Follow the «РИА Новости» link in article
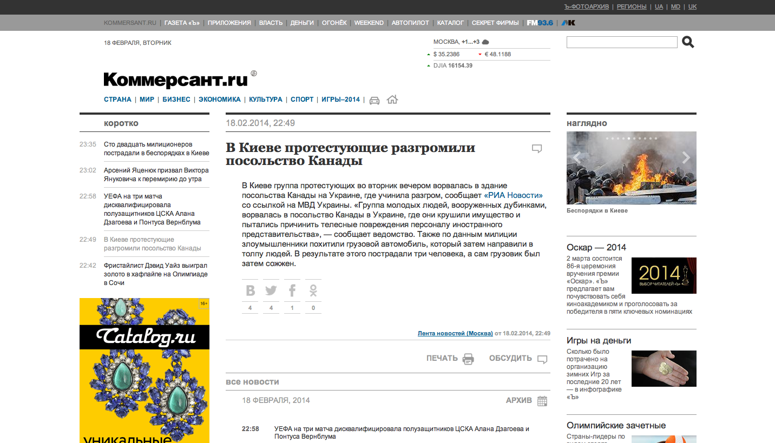This screenshot has width=775, height=443. point(513,195)
